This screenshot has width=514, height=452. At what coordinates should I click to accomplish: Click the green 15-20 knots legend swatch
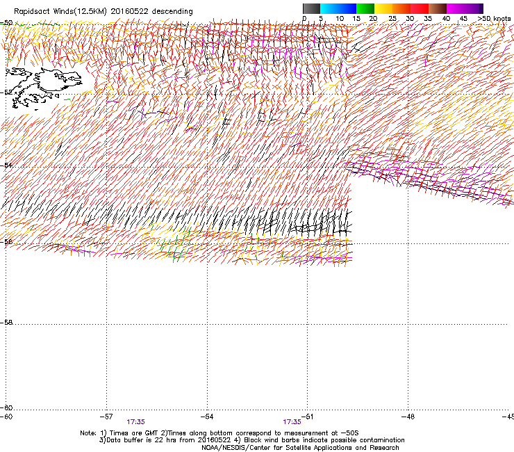click(x=365, y=8)
